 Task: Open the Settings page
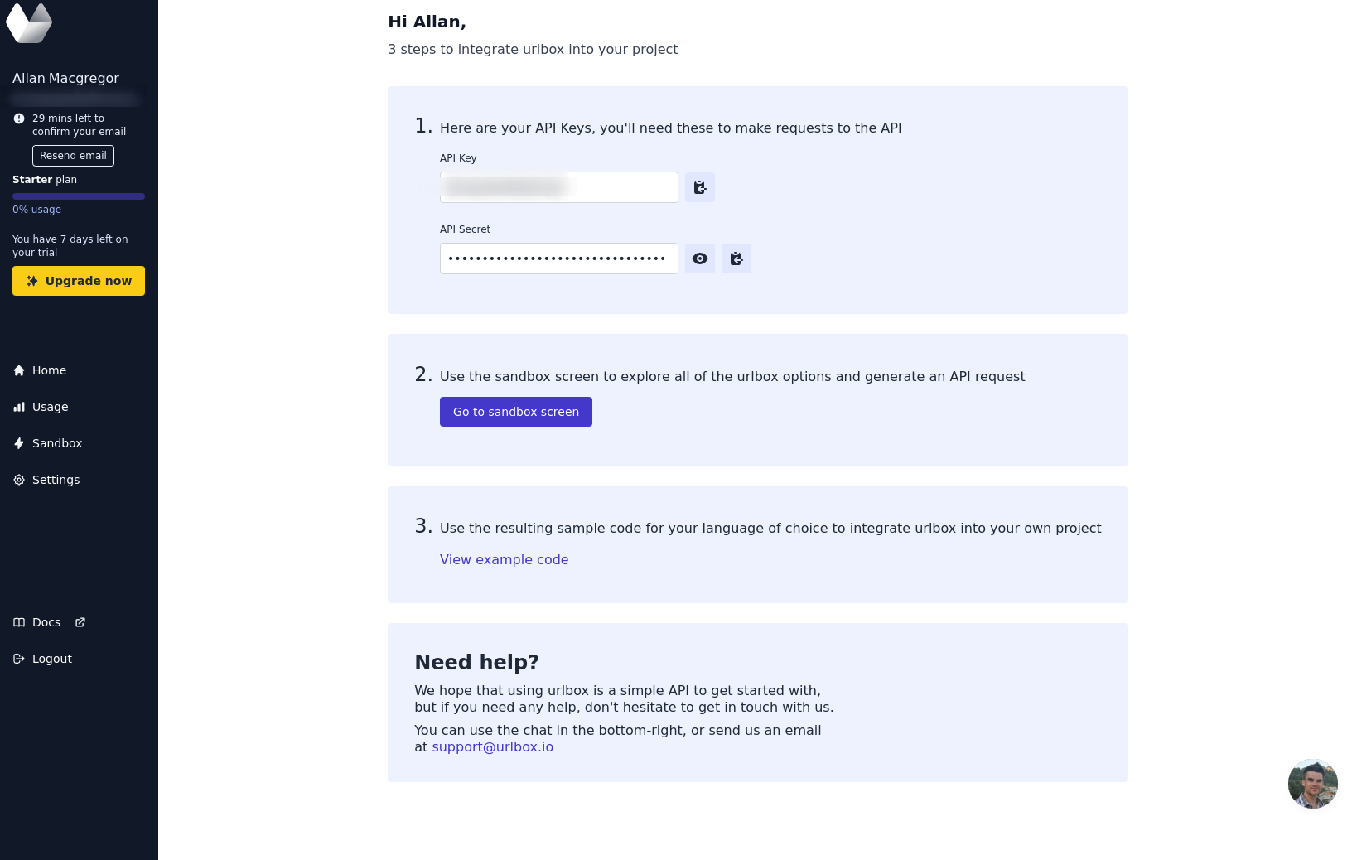point(56,480)
